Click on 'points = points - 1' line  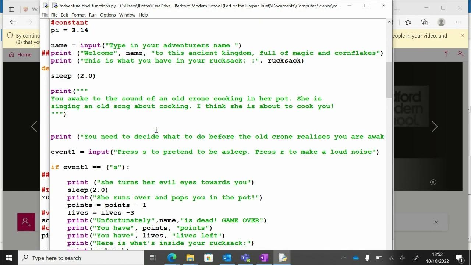(x=107, y=205)
